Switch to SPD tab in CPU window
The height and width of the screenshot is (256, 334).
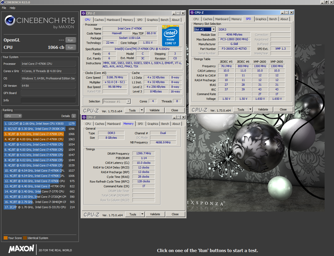[x=140, y=20]
